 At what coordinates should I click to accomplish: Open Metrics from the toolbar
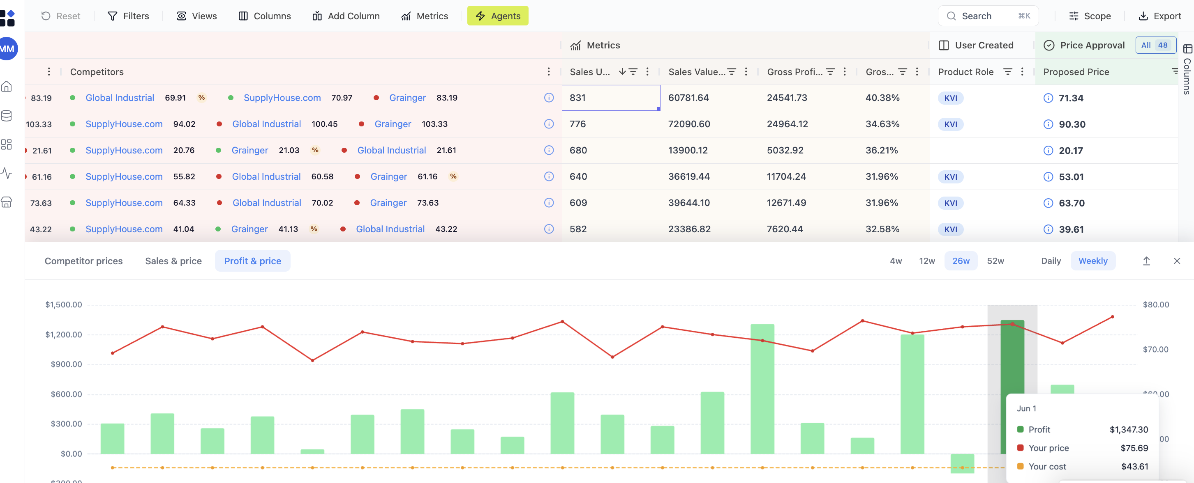[425, 16]
